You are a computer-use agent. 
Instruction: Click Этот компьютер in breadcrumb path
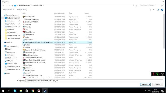point(24,6)
